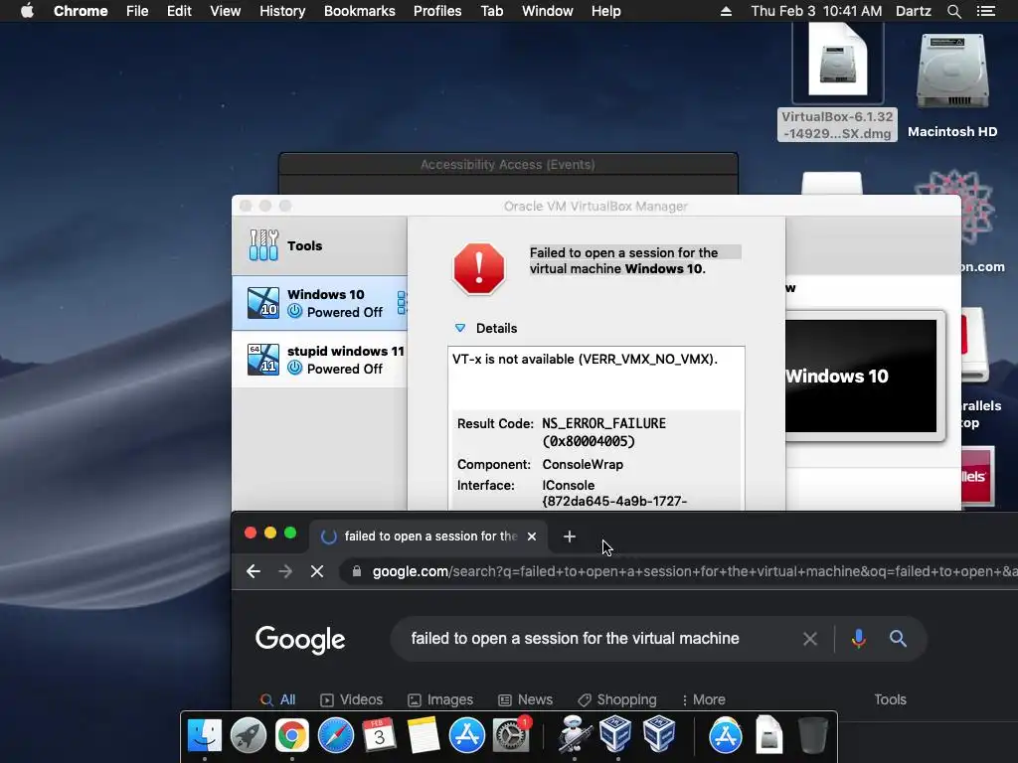1018x763 pixels.
Task: Open Notes from the dock
Action: pos(424,736)
